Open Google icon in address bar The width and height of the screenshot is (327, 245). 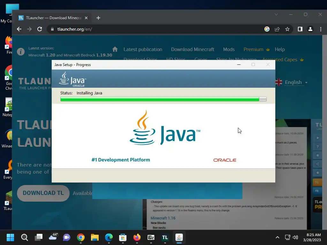tap(267, 29)
